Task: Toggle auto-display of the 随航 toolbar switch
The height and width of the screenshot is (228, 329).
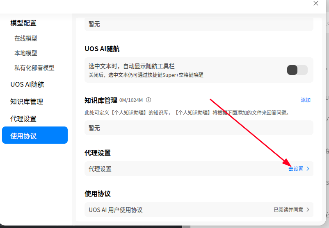Action: [297, 70]
